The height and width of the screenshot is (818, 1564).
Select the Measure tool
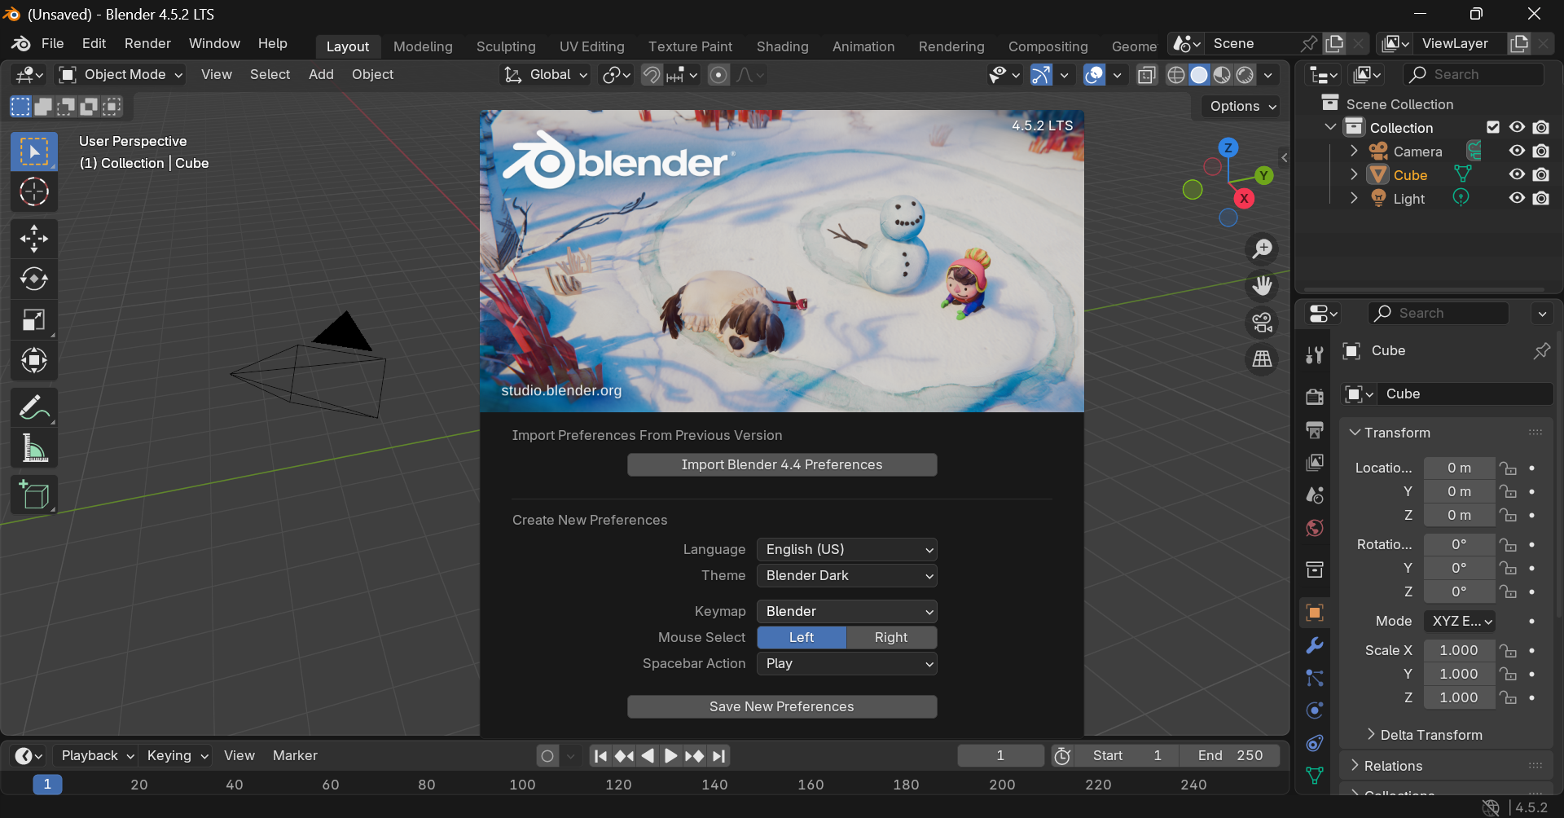pos(33,448)
